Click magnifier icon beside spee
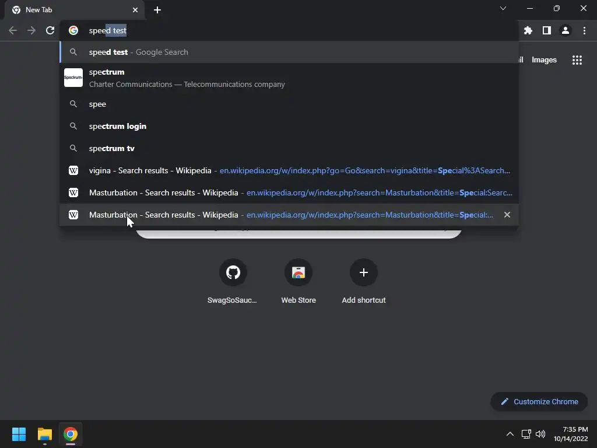 (73, 104)
